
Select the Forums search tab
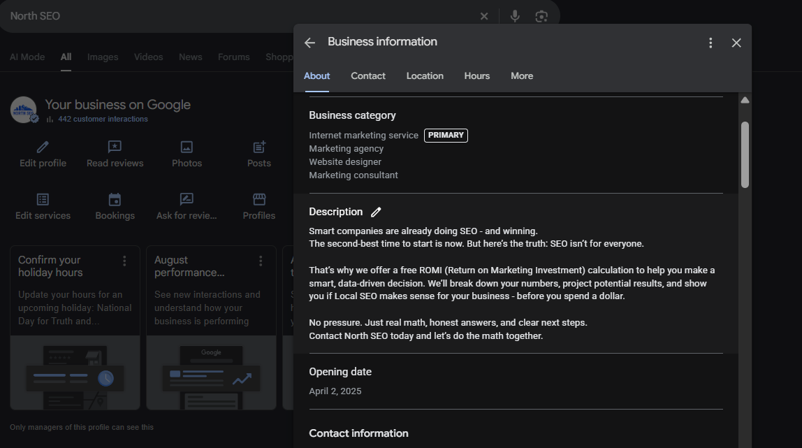click(x=234, y=57)
